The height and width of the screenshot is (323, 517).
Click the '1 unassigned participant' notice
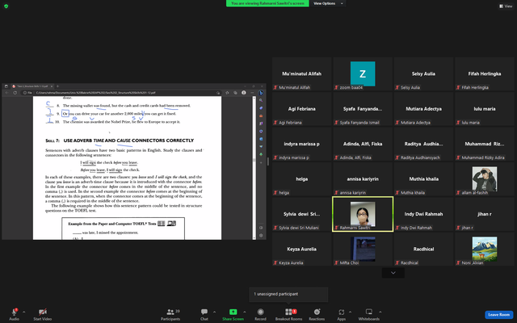coord(288,294)
